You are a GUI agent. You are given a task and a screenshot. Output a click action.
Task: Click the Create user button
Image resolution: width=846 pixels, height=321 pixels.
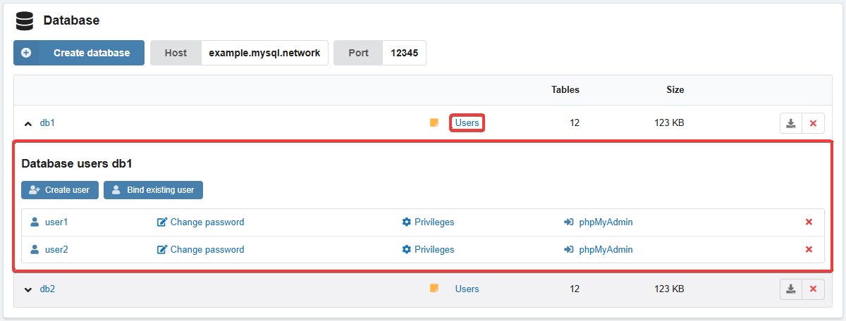coord(60,190)
